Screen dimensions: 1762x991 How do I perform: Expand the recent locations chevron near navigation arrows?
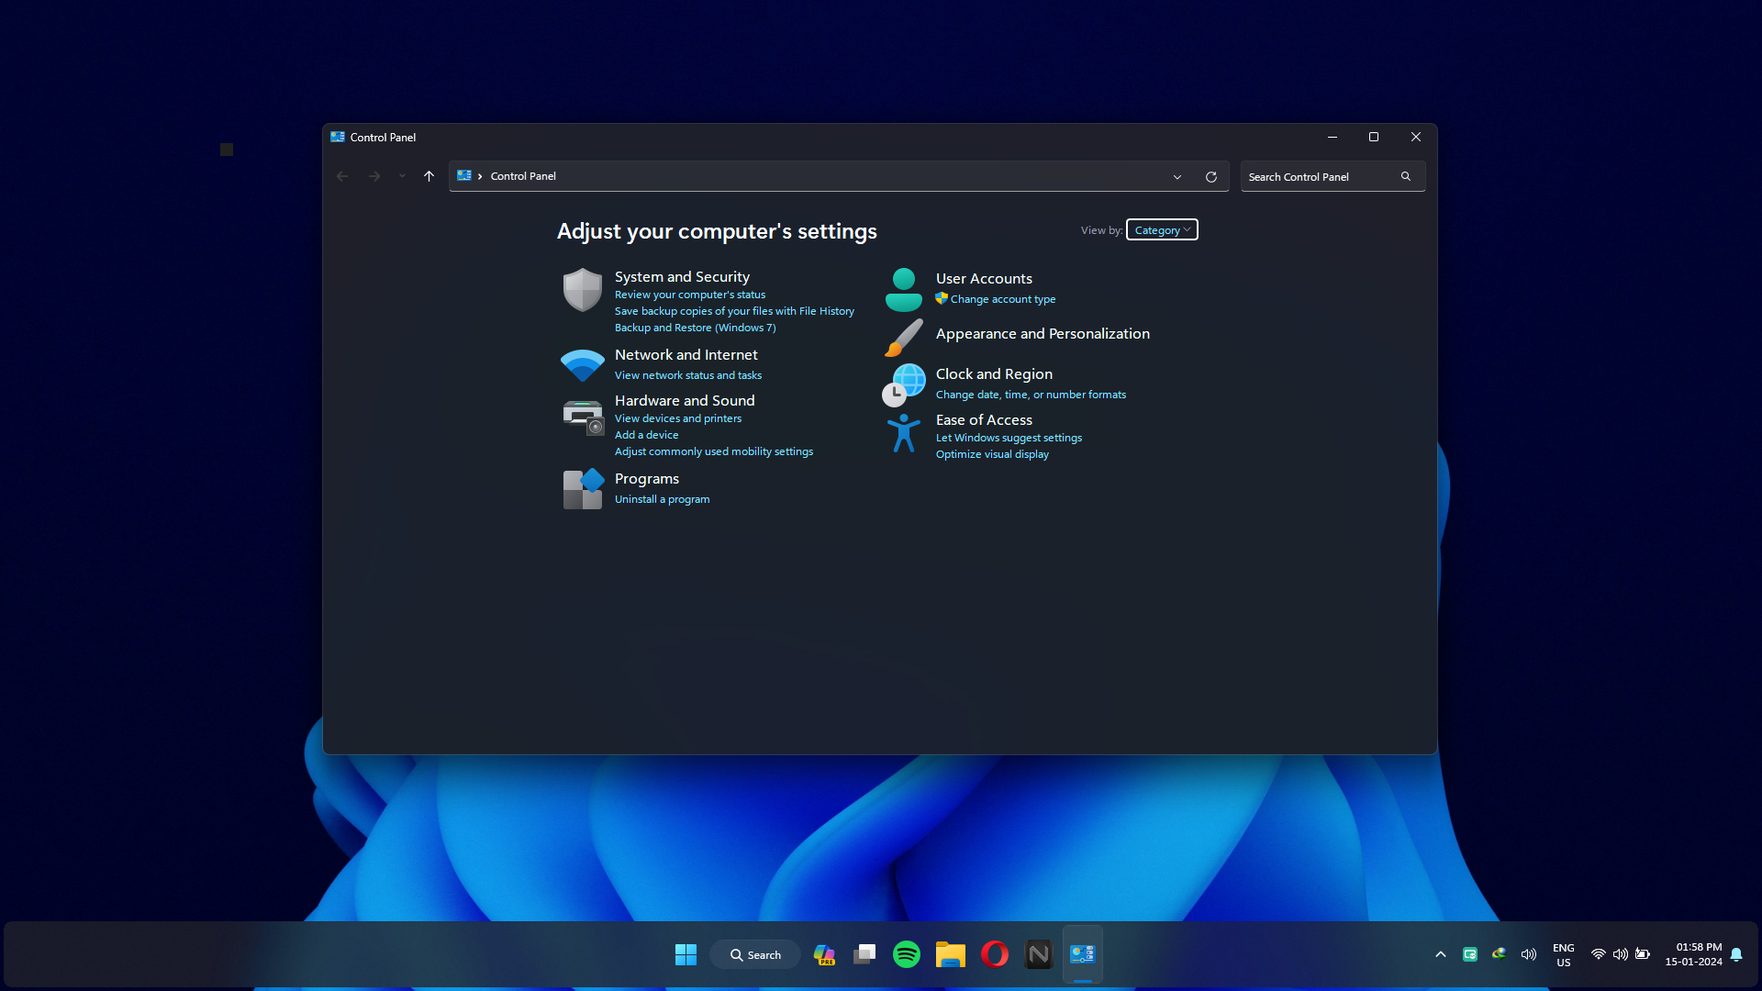402,176
